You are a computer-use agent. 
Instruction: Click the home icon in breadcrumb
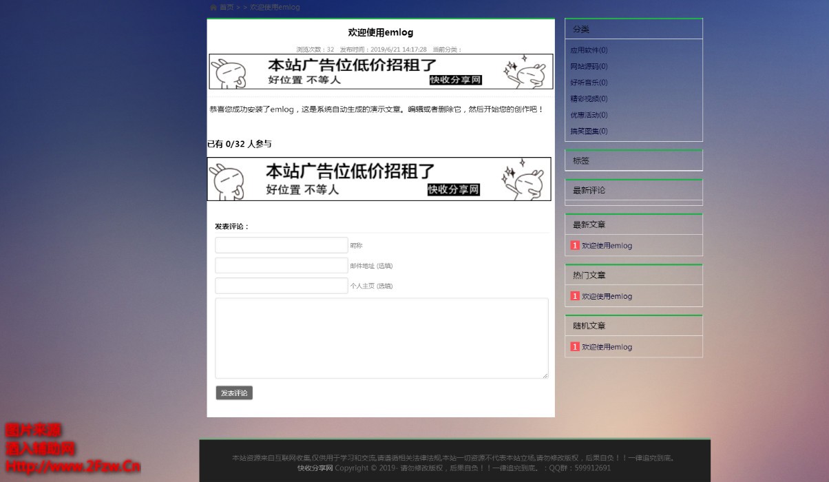coord(213,8)
